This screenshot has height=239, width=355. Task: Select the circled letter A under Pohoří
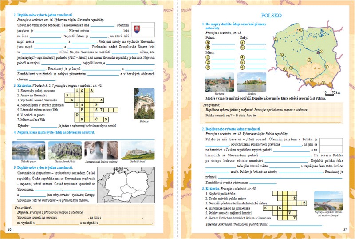coord(208,42)
